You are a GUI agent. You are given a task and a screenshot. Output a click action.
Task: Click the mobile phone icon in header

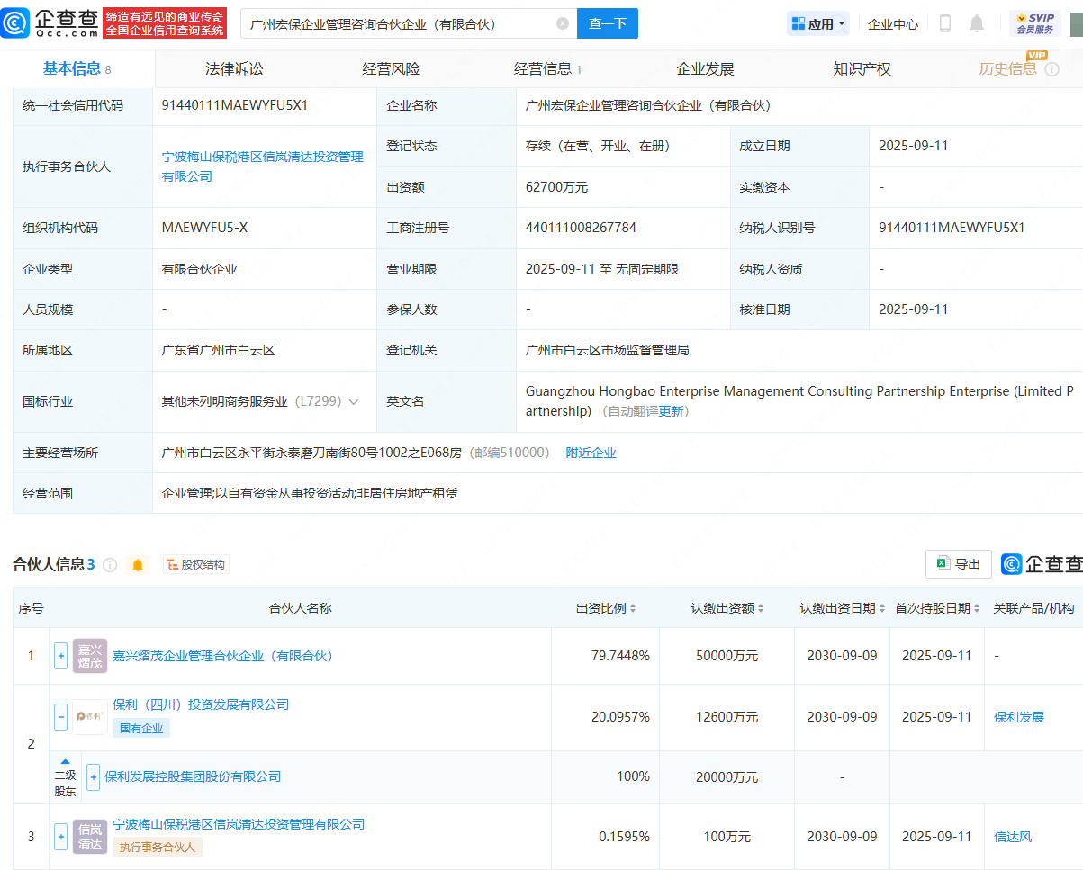tap(945, 23)
